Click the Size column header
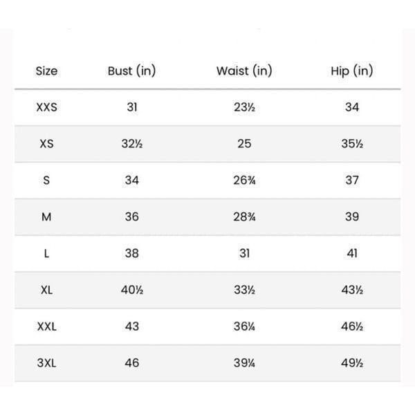Image resolution: width=415 pixels, height=415 pixels. [x=46, y=71]
